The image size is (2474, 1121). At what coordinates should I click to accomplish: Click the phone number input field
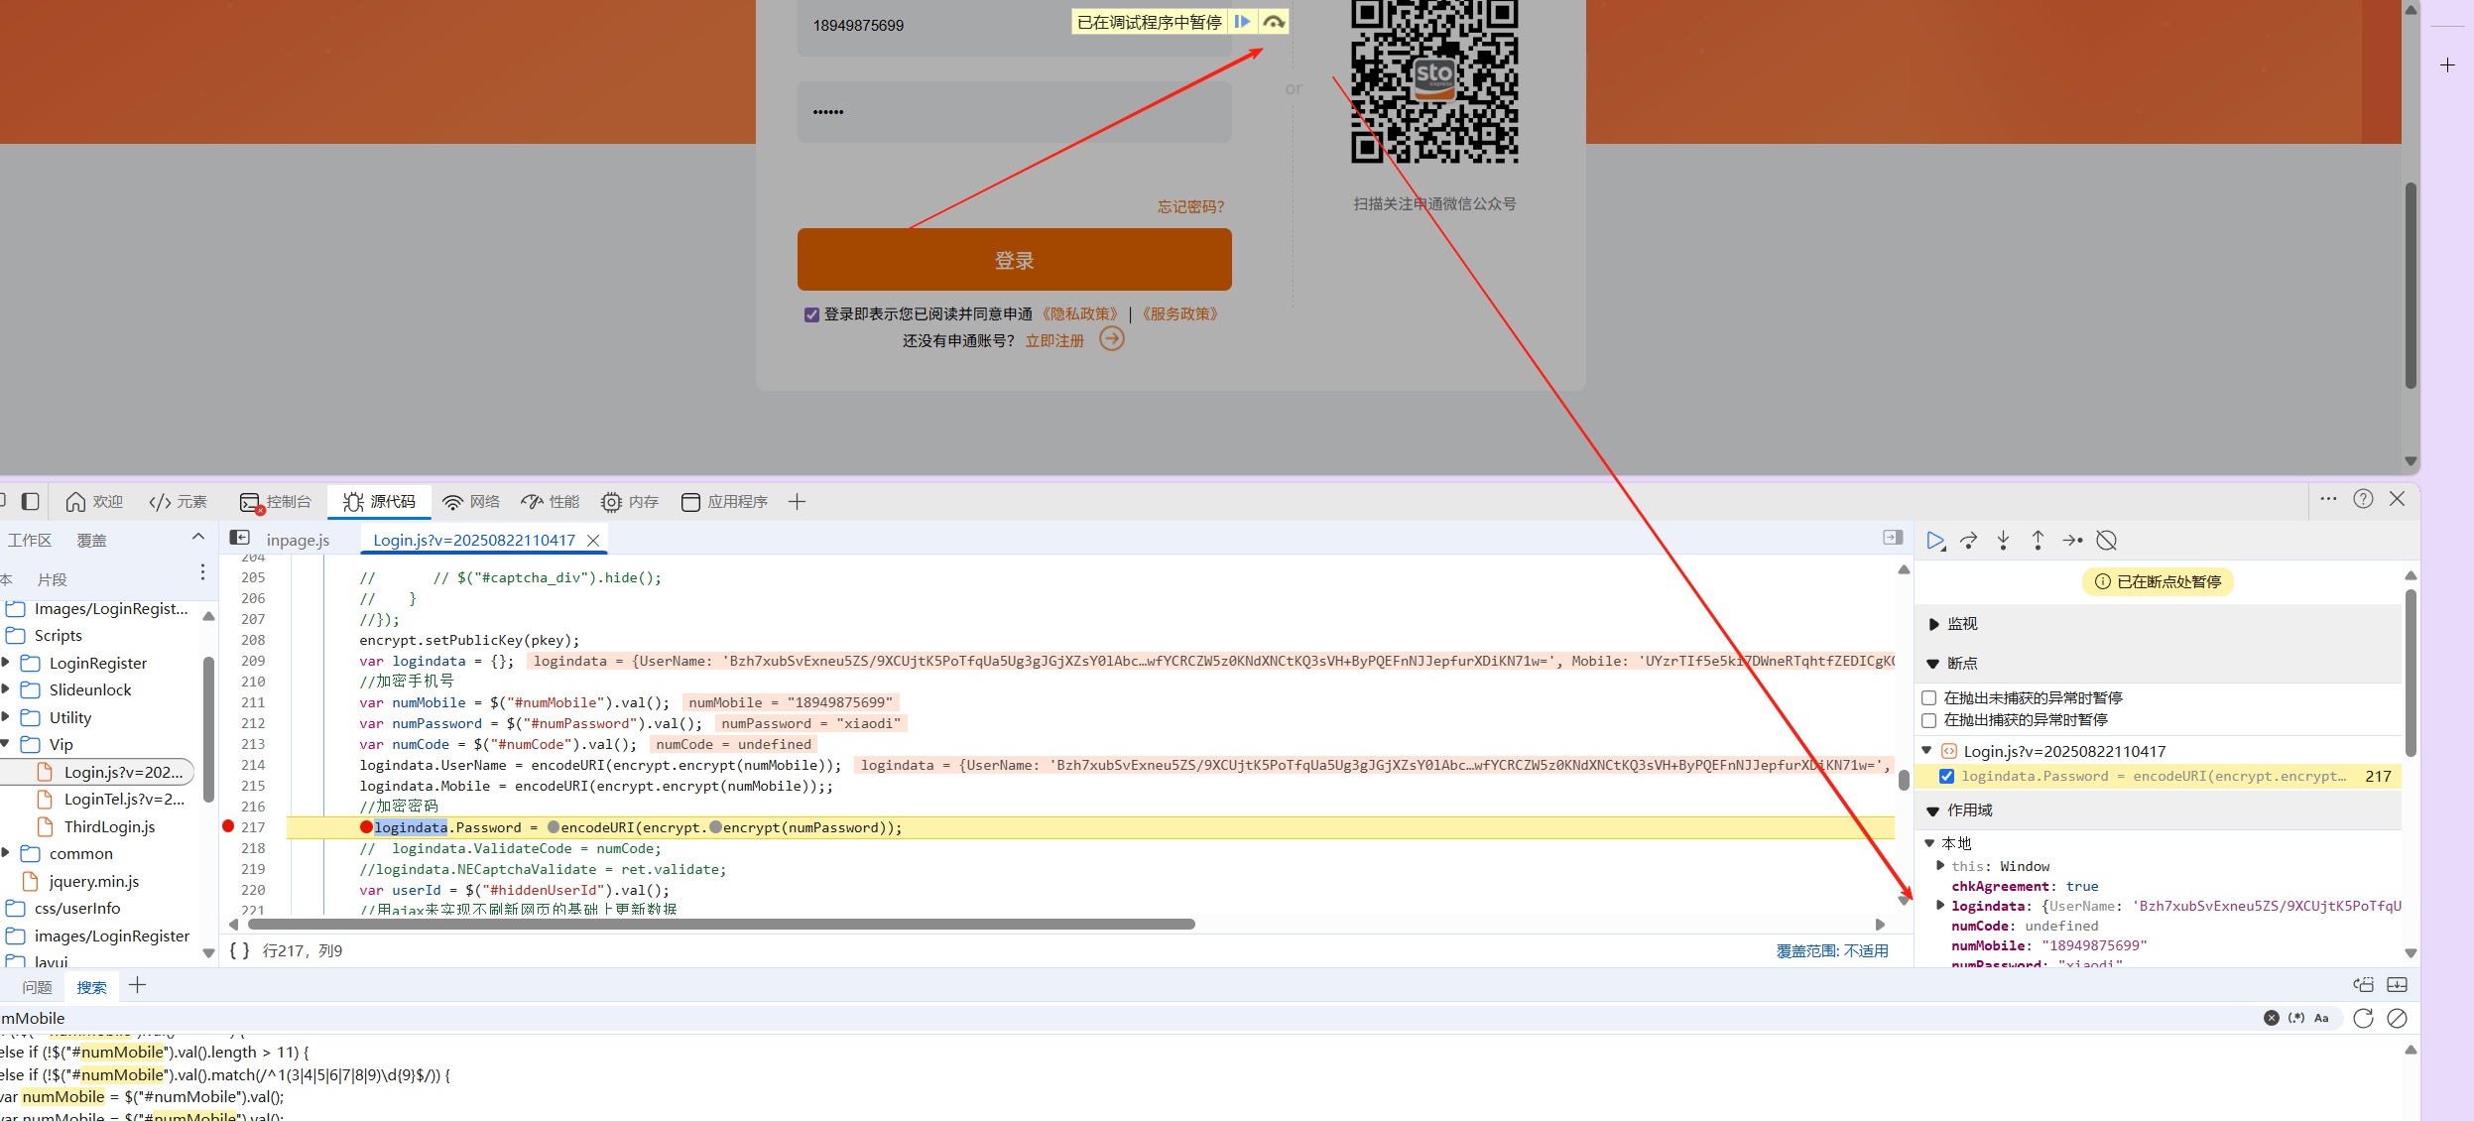click(932, 26)
